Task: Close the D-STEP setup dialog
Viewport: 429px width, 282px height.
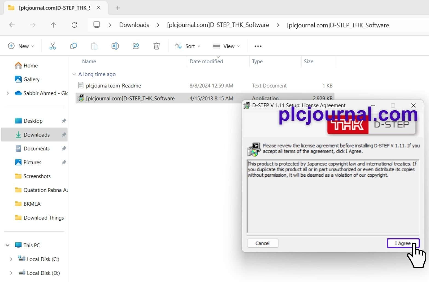Action: click(x=413, y=105)
